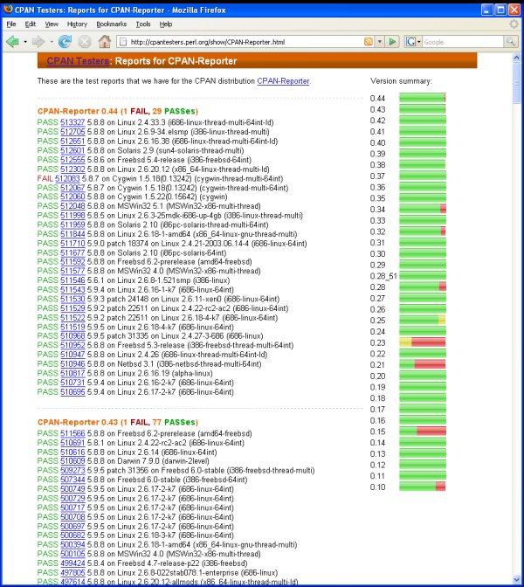Screen dimensions: 524x587
Task: Click the Firefox activity throbber icon
Action: coord(514,24)
